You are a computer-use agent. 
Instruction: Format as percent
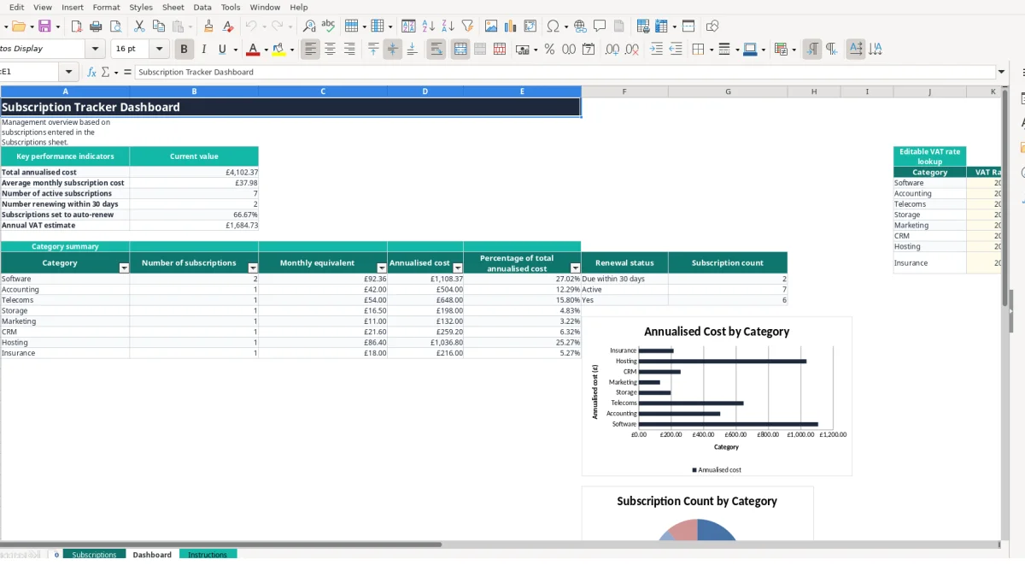[x=549, y=50]
